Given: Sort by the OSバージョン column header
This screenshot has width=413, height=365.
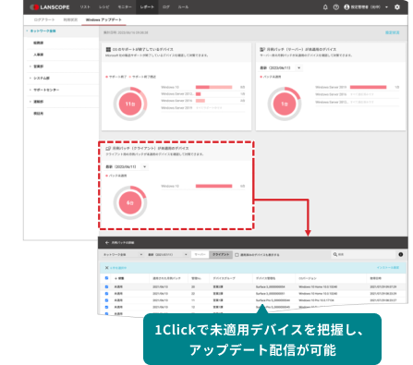Looking at the screenshot, I should 308,278.
